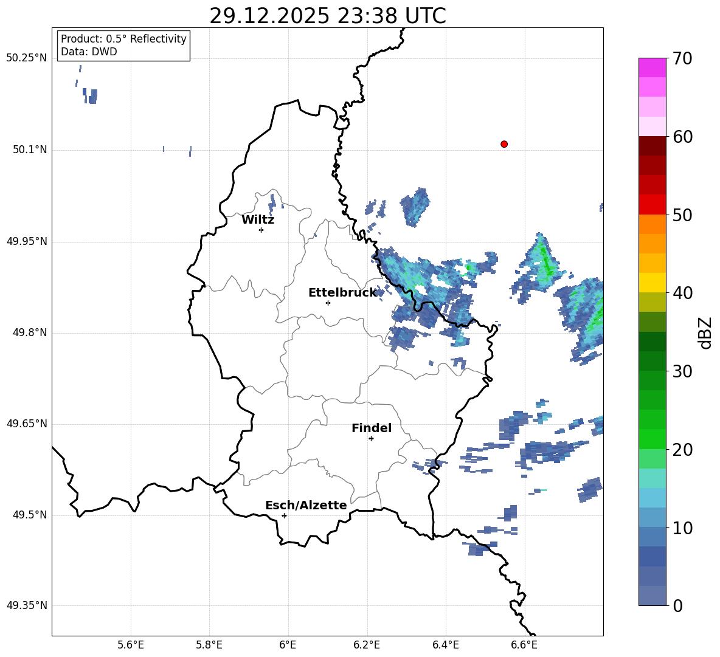Click the 50.1°N latitude label
This screenshot has width=720, height=657.
coord(30,150)
